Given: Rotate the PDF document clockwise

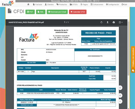Looking at the screenshot, I should (x=101, y=22).
